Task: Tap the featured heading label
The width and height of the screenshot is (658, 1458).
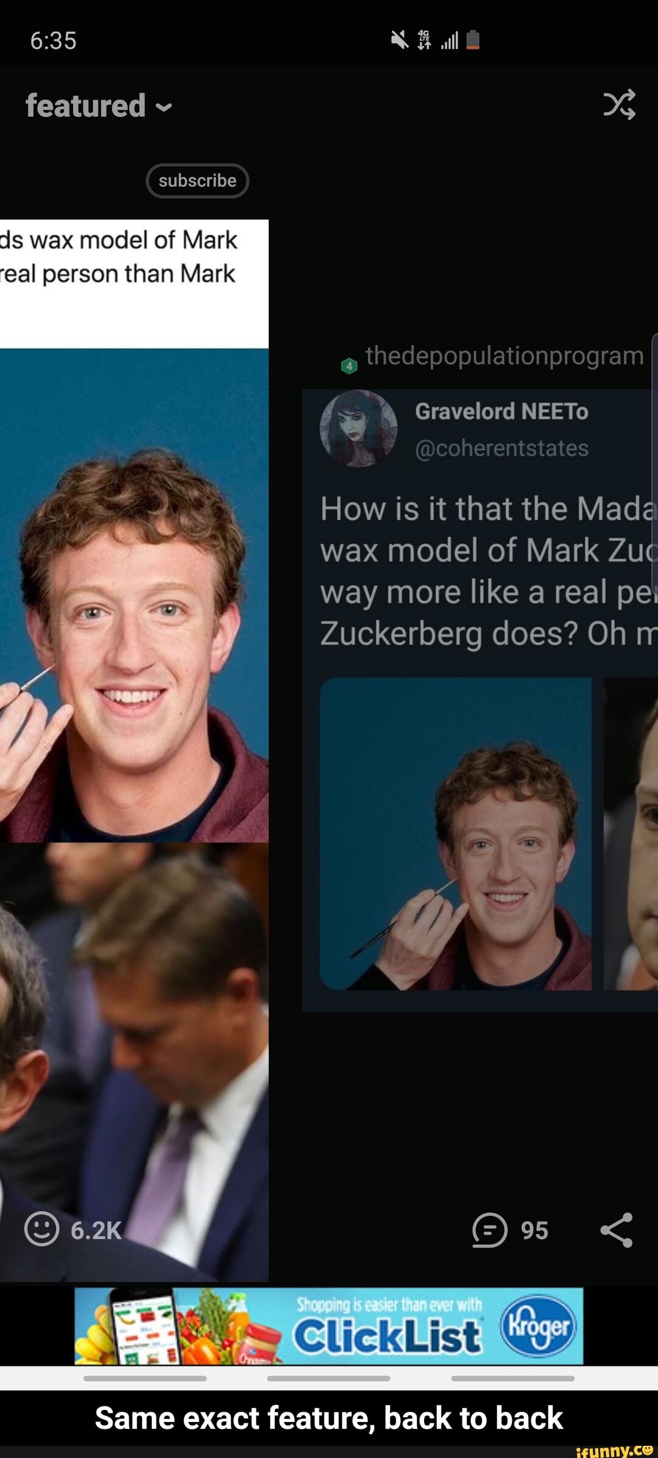Action: pyautogui.click(x=85, y=105)
